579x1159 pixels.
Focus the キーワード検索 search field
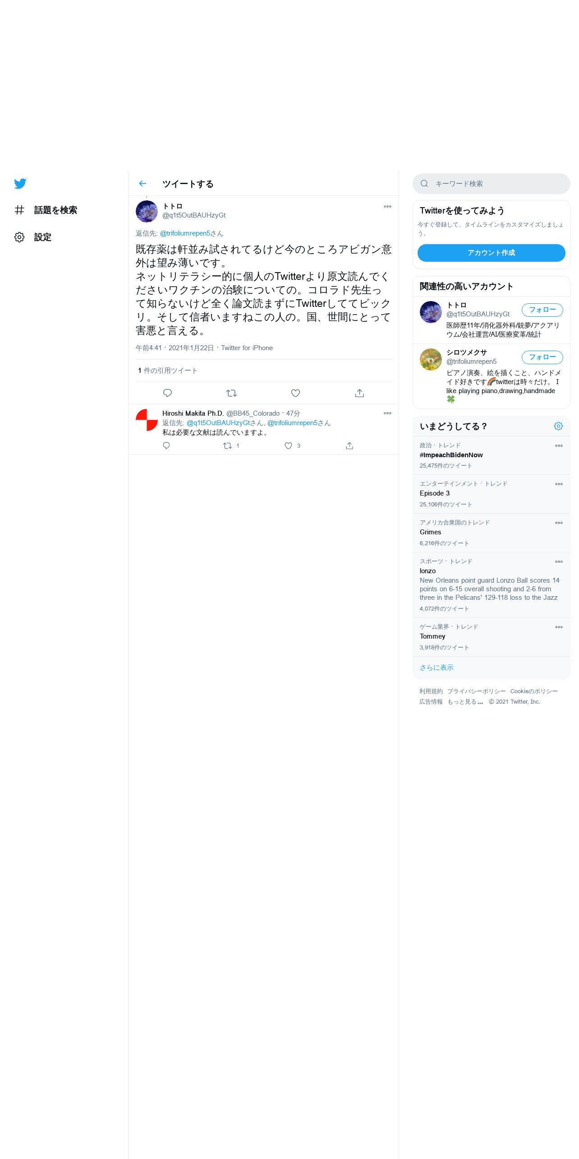coord(491,184)
